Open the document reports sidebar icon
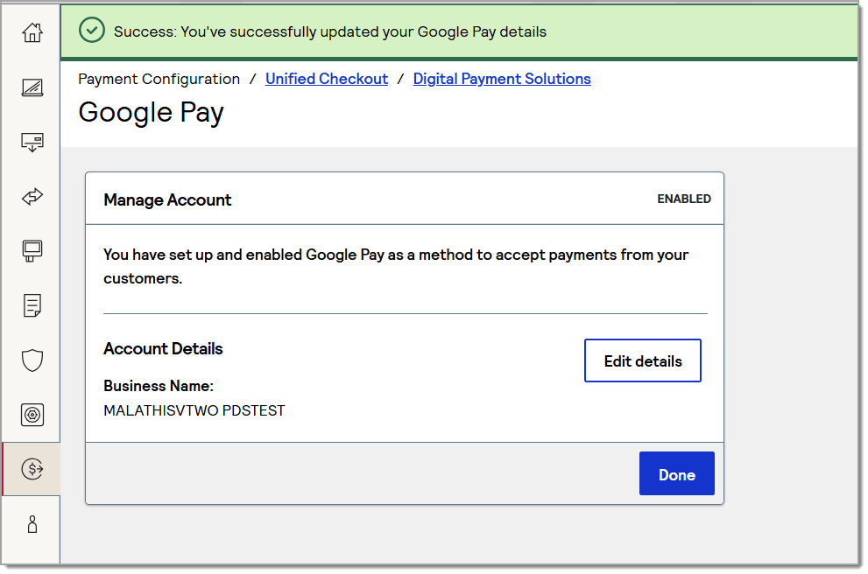Screen dimensions: 868x574 point(32,305)
